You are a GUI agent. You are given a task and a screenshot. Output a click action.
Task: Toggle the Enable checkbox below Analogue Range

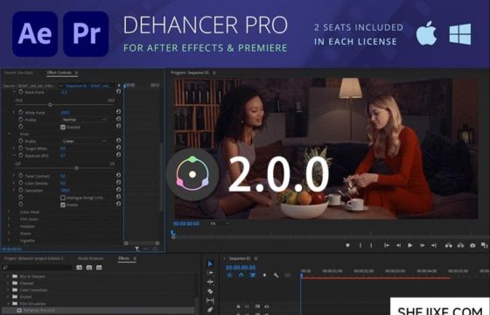click(x=63, y=205)
